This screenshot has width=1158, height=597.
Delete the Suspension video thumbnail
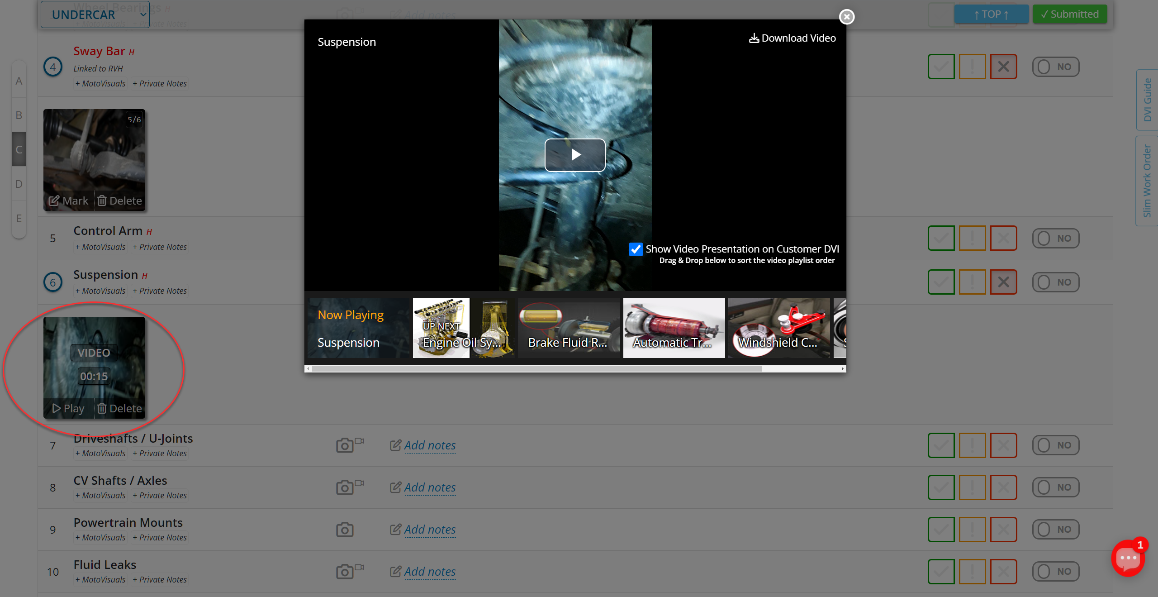tap(120, 409)
